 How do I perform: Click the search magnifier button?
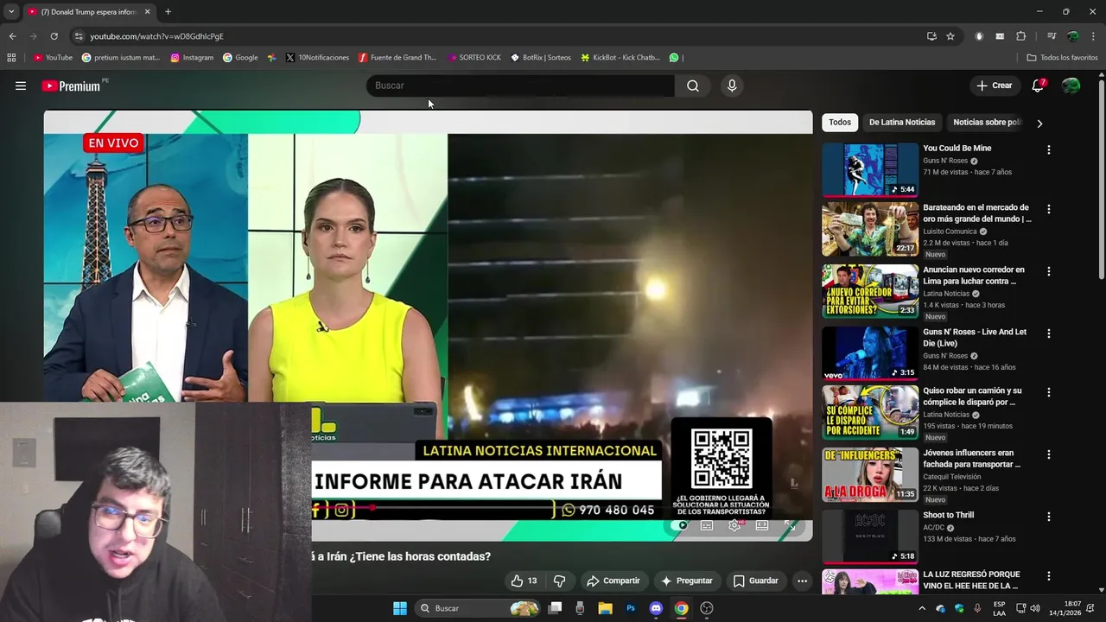(x=693, y=86)
